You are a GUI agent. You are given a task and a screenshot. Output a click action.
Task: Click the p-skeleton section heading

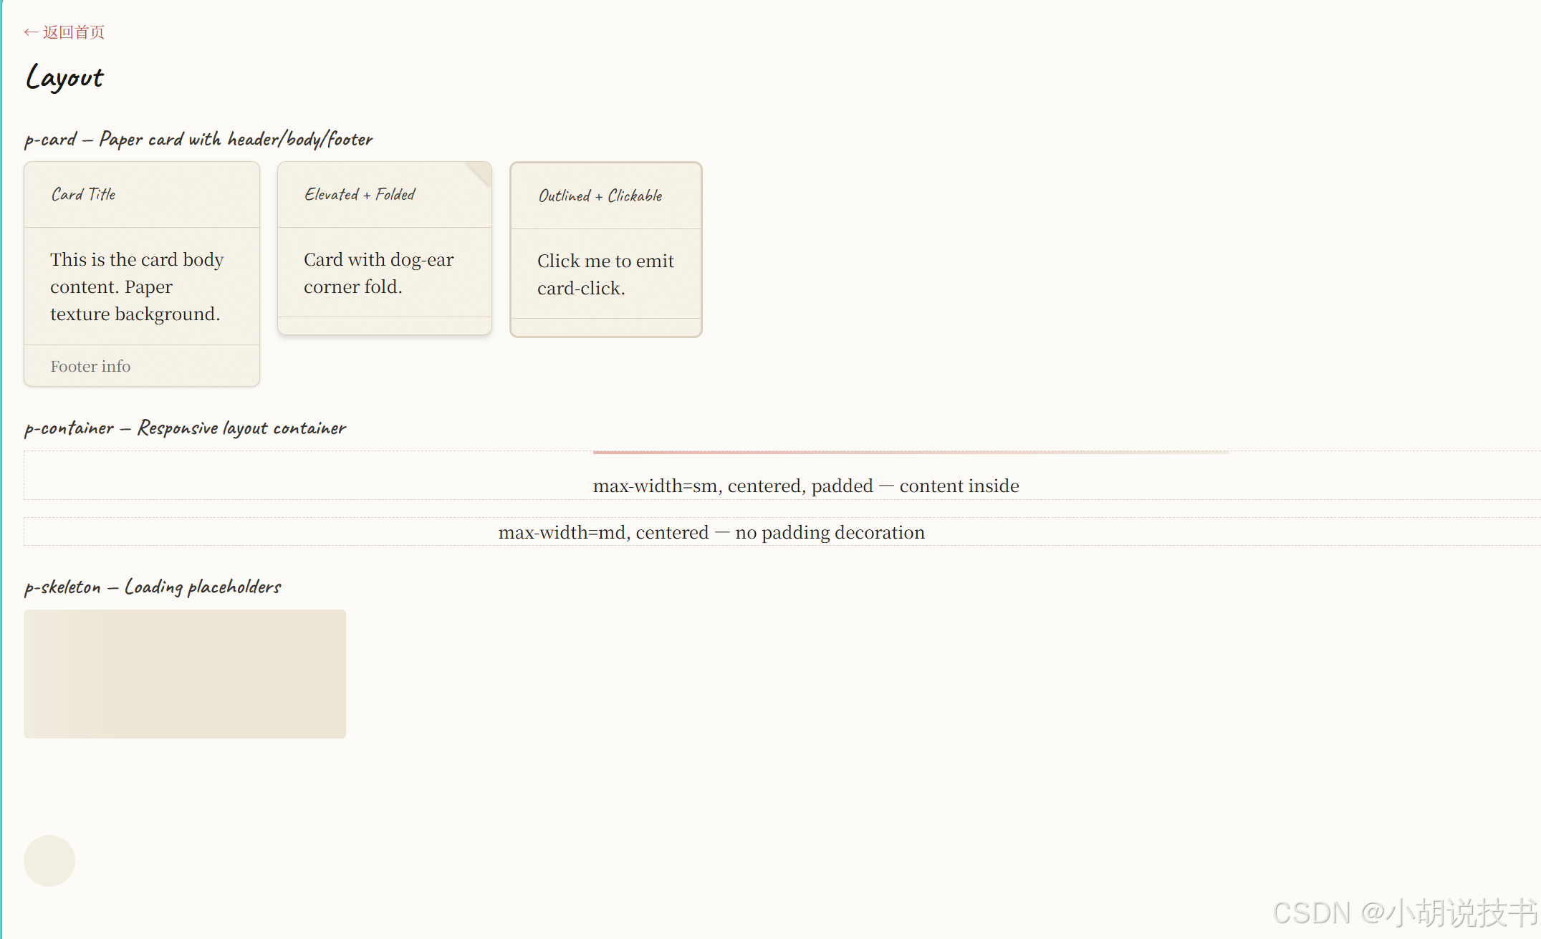153,587
